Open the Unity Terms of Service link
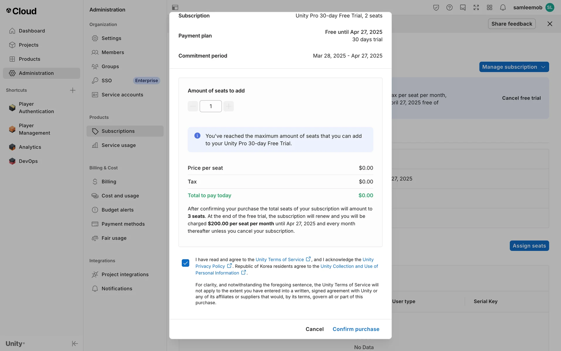The height and width of the screenshot is (351, 561). tap(280, 259)
